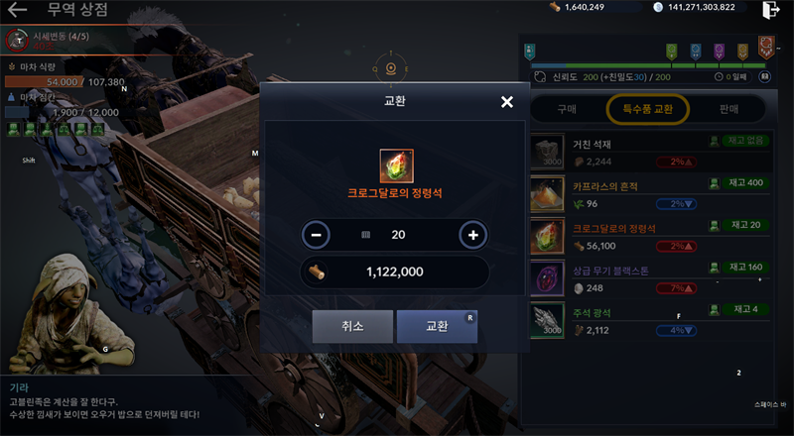Exit the trade shop via door icon
The width and height of the screenshot is (794, 436).
click(771, 10)
